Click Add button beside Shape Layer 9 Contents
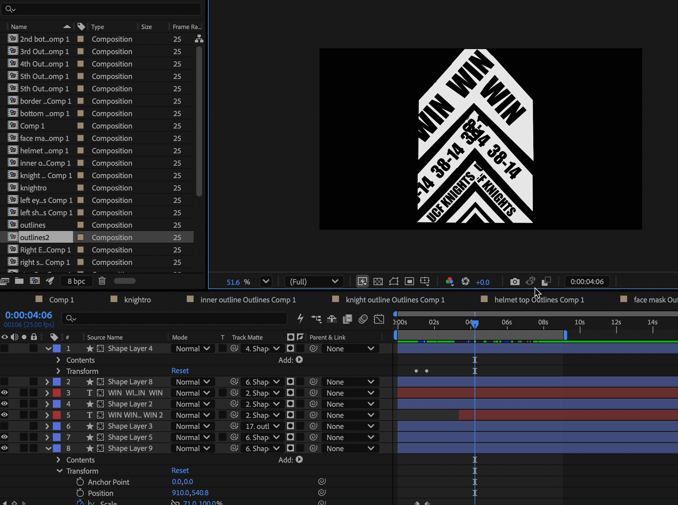Screen dimensions: 678x505 click(x=299, y=460)
